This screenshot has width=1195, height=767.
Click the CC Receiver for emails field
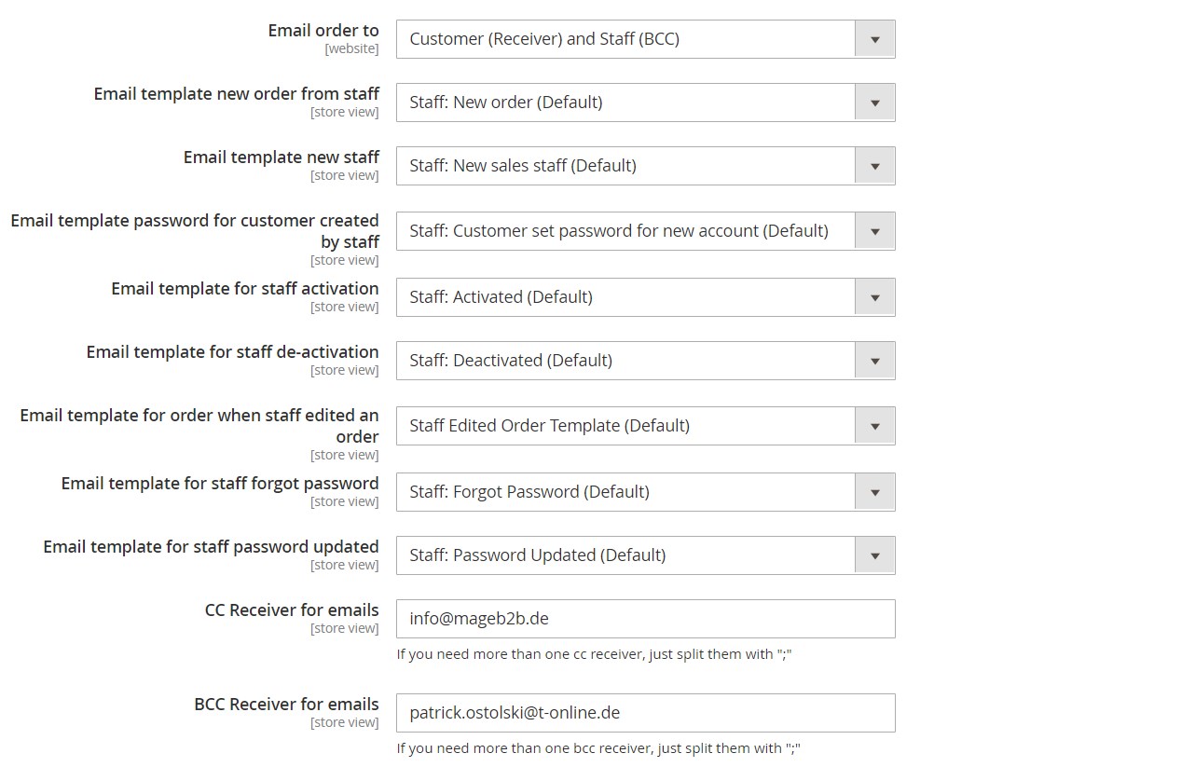coord(645,619)
